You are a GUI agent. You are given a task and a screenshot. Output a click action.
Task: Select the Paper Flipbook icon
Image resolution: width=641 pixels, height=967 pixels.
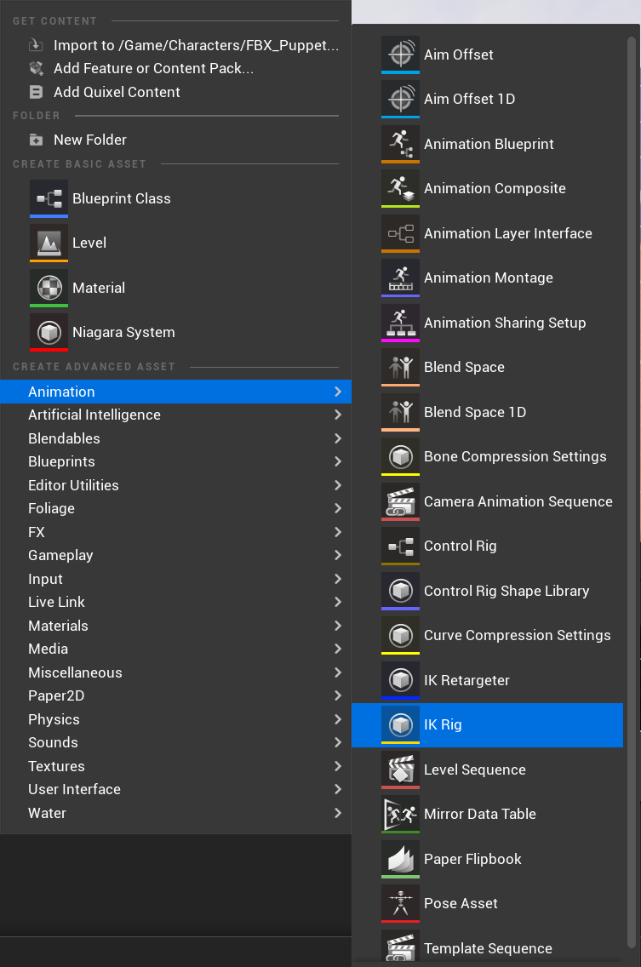pyautogui.click(x=400, y=858)
